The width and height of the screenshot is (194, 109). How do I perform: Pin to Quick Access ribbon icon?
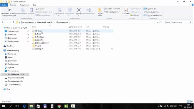9,10
